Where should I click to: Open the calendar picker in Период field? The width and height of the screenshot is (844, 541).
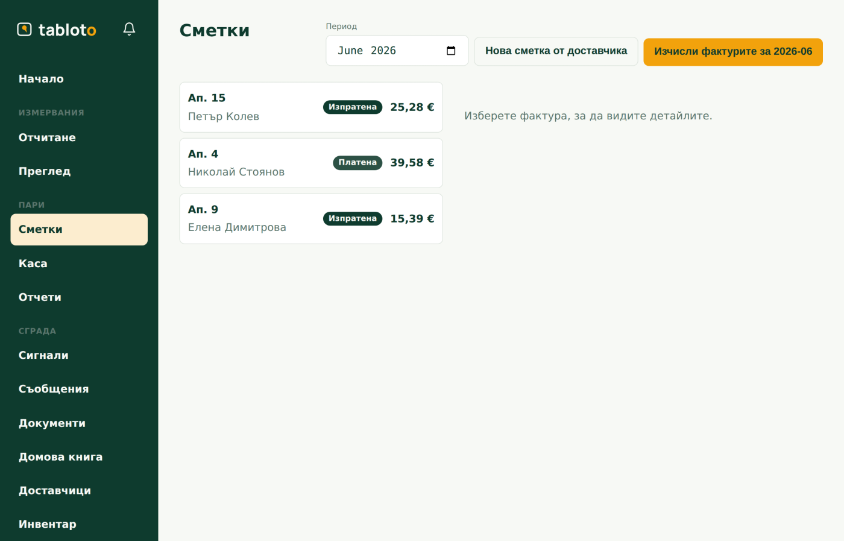coord(451,51)
